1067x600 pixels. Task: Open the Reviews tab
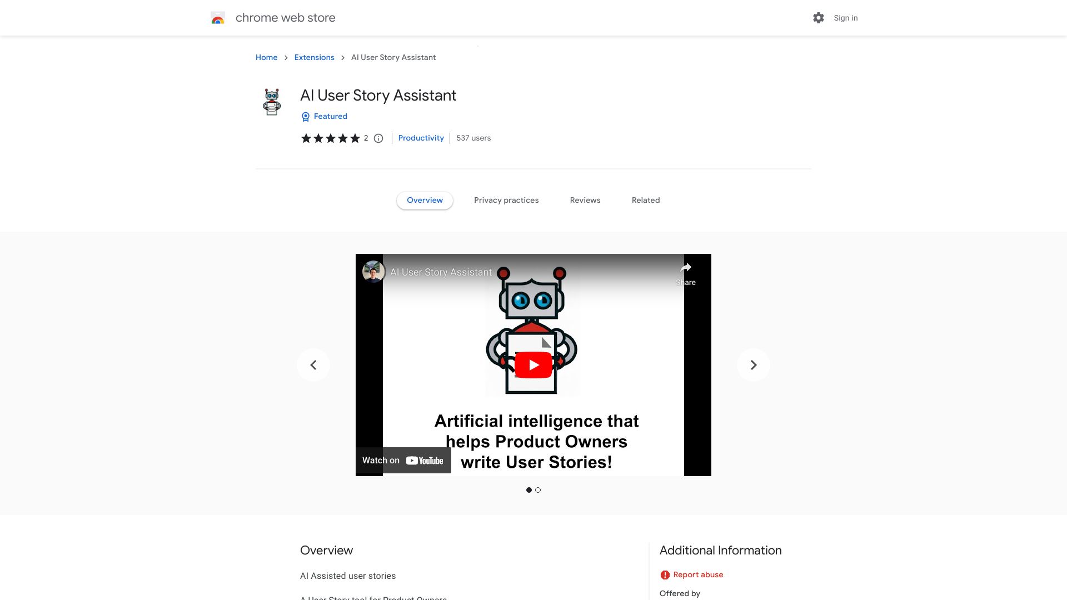pyautogui.click(x=585, y=200)
